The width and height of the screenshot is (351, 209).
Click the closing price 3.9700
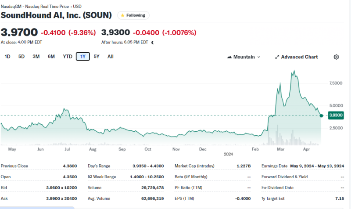[x=19, y=32]
